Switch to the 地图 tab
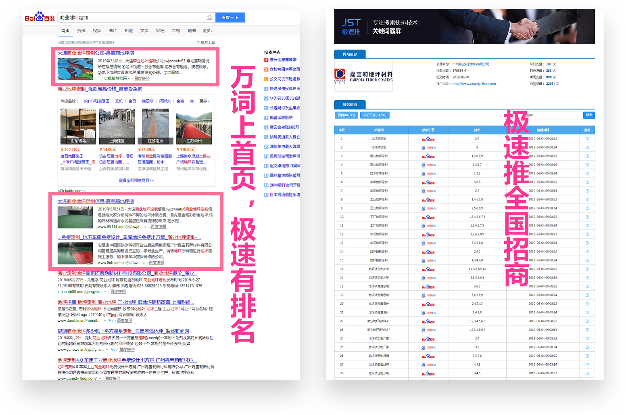 tap(192, 31)
